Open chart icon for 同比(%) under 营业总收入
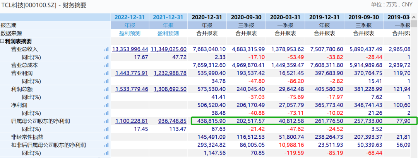Viewport: 418px width, 158px height. (x=107, y=57)
